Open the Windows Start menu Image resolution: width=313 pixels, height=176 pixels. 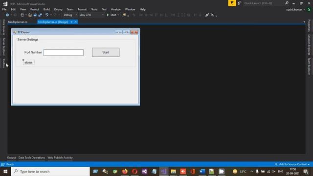tap(5, 172)
